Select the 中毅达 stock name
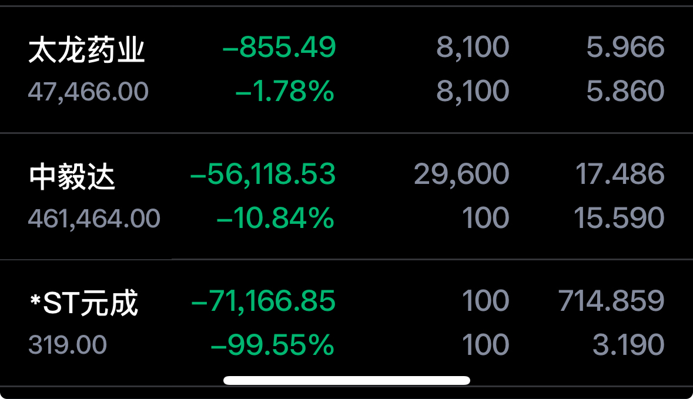The image size is (693, 399). (72, 177)
